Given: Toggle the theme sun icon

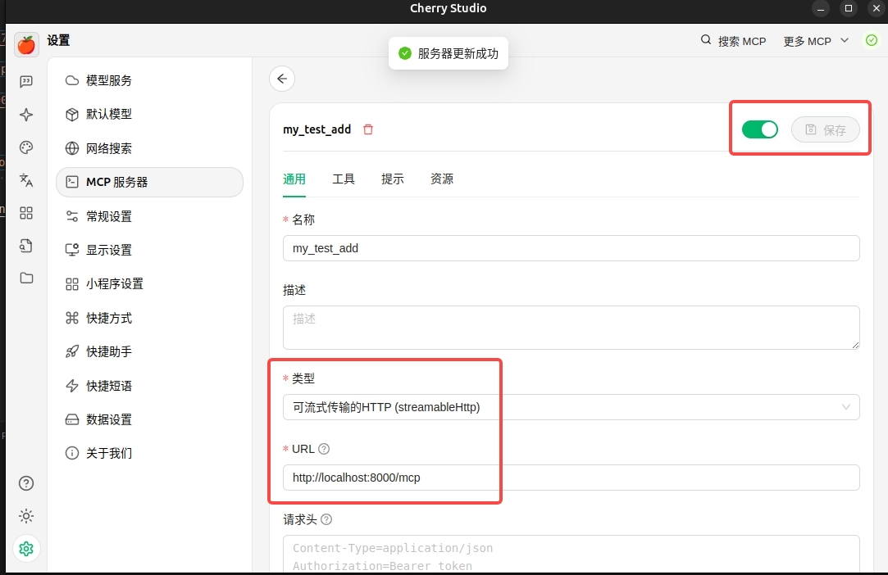Looking at the screenshot, I should click(26, 516).
